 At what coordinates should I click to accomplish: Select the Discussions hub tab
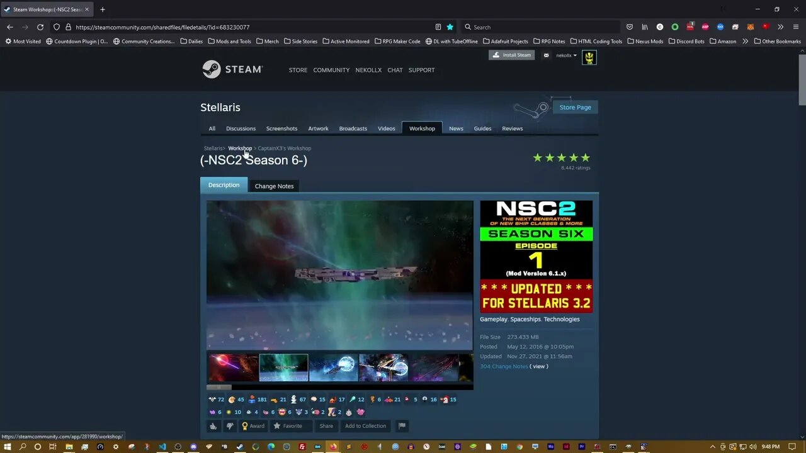[241, 128]
